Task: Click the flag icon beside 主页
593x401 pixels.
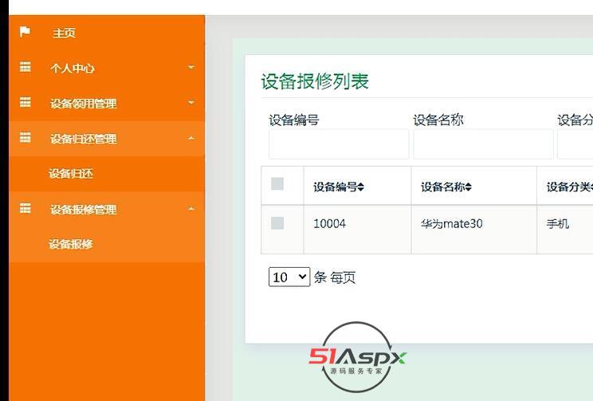Action: click(x=25, y=32)
